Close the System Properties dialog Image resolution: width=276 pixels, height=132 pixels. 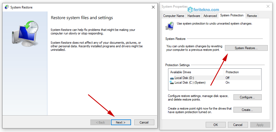(x=268, y=7)
